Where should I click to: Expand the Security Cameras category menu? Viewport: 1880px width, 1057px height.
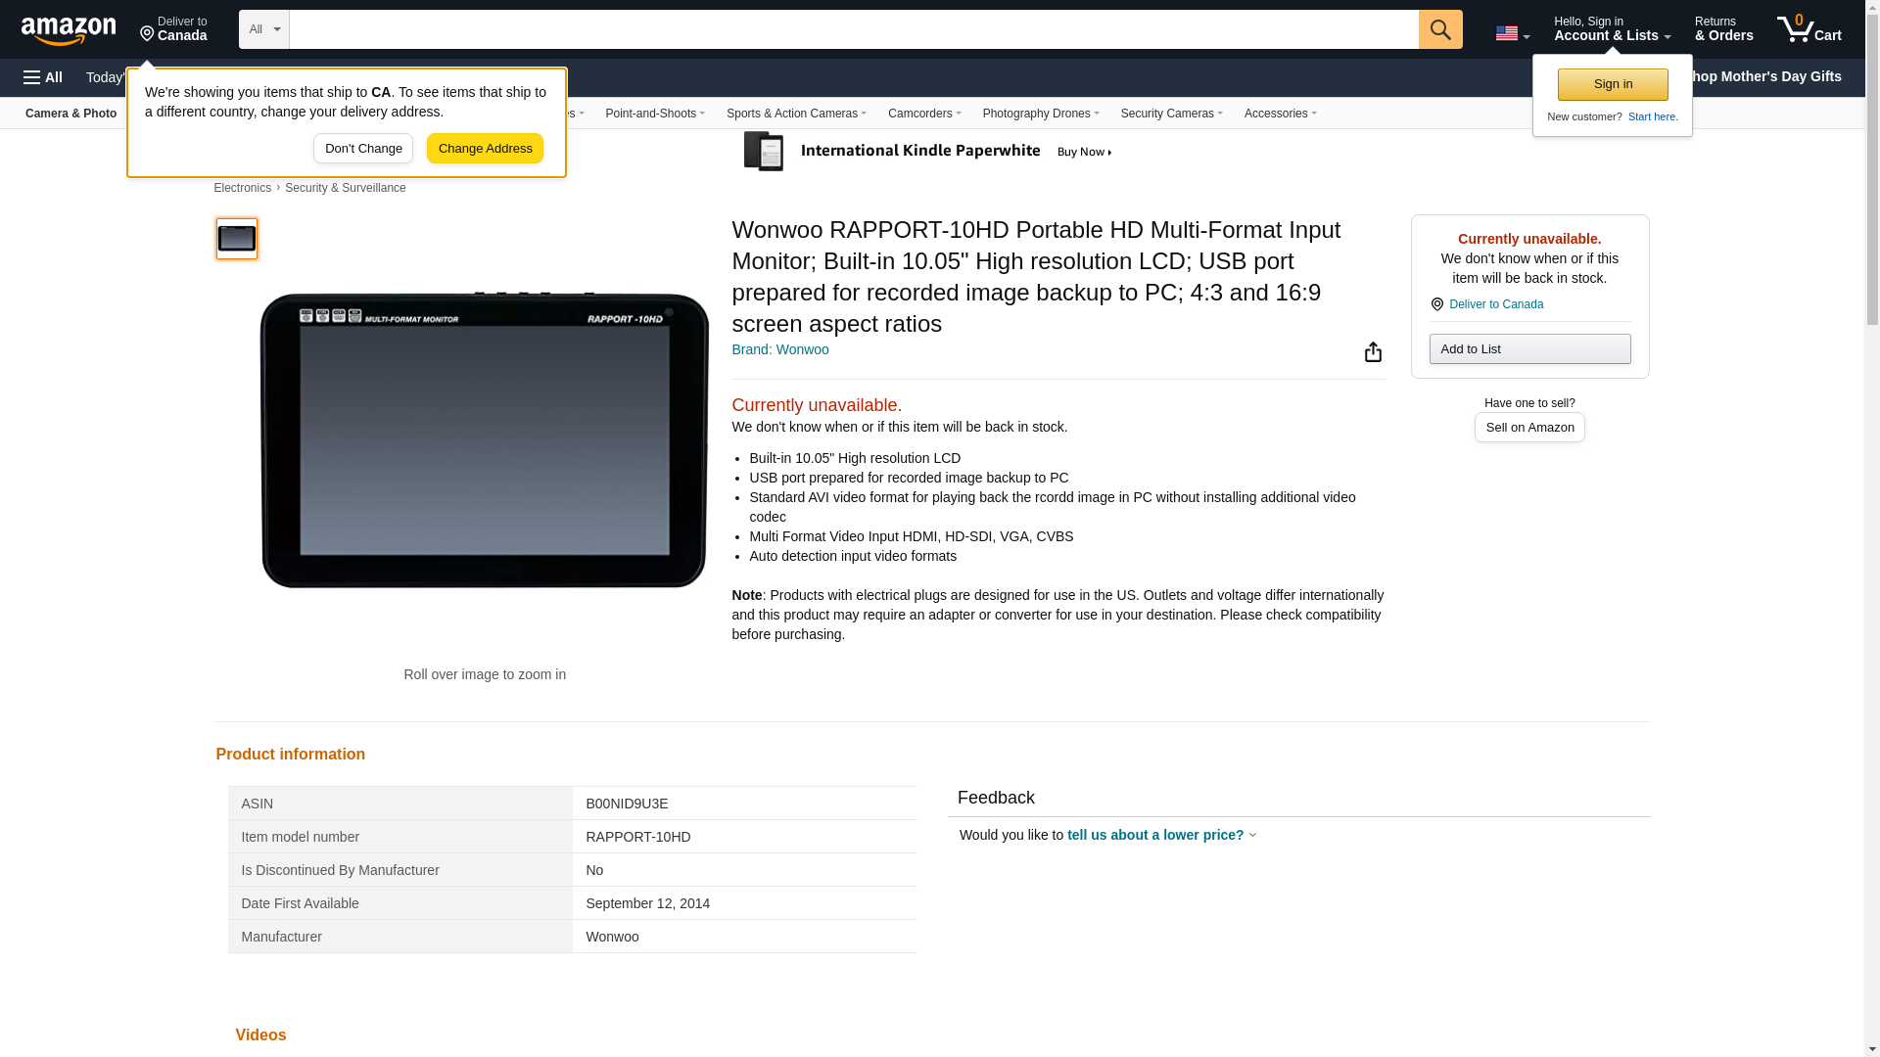pos(1171,114)
